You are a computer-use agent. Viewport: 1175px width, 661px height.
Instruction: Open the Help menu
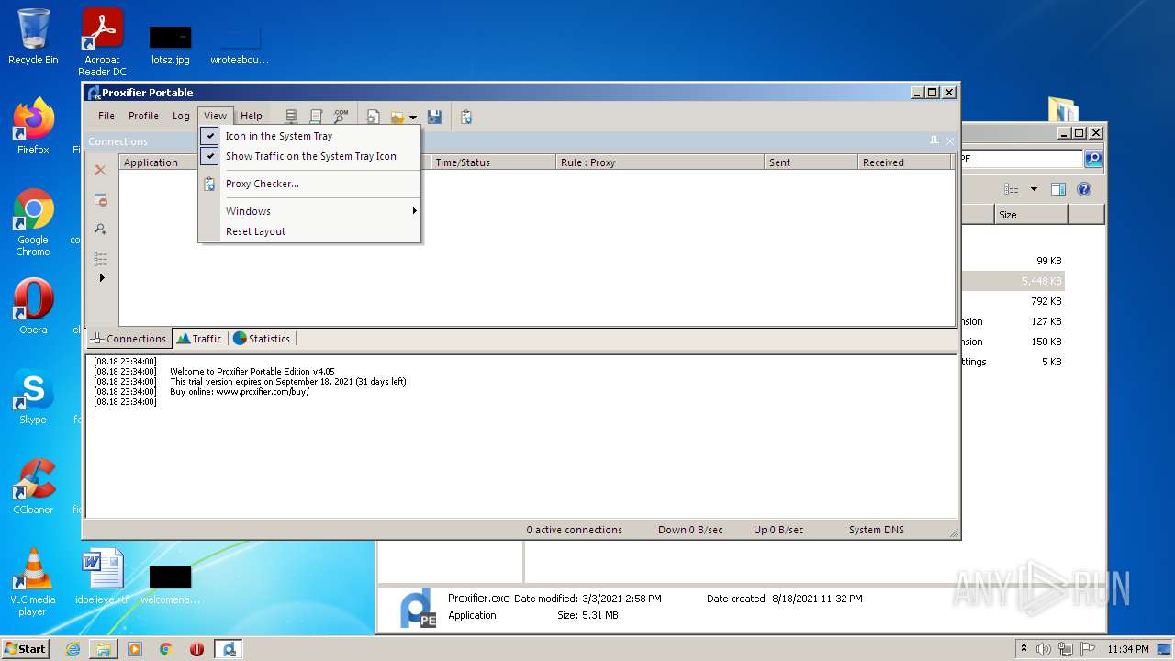click(x=252, y=116)
